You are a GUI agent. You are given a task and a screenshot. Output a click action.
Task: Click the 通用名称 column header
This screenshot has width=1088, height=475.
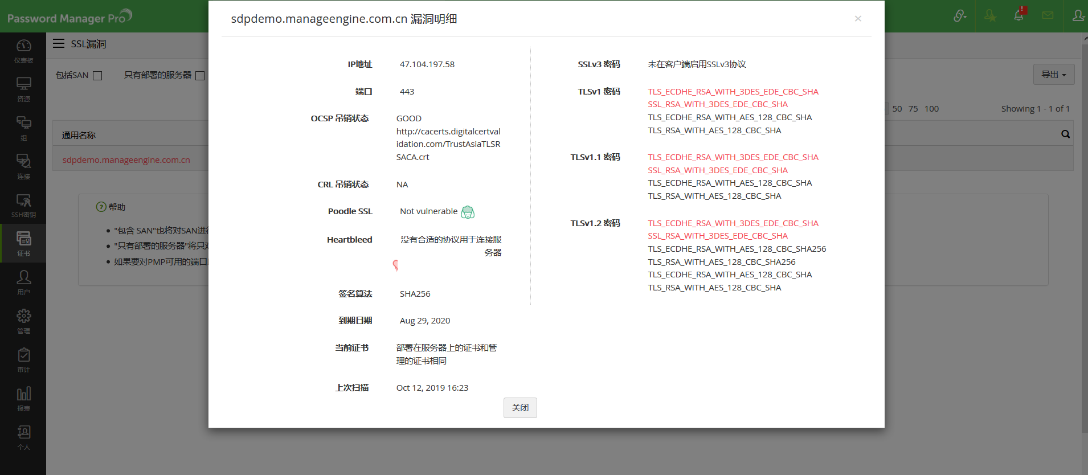click(x=79, y=135)
